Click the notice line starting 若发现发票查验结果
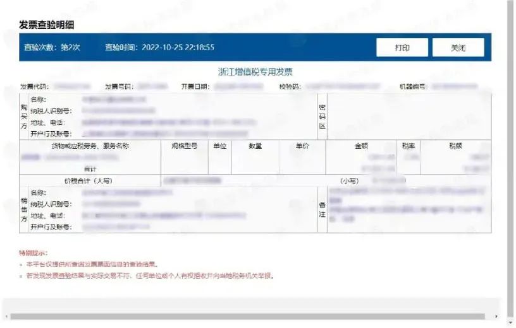This screenshot has height=328, width=516. [150, 276]
